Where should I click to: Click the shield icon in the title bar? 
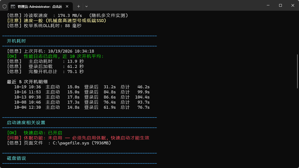(5, 6)
